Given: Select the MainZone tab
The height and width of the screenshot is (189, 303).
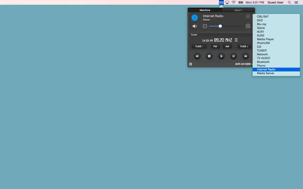Looking at the screenshot, I should click(205, 10).
